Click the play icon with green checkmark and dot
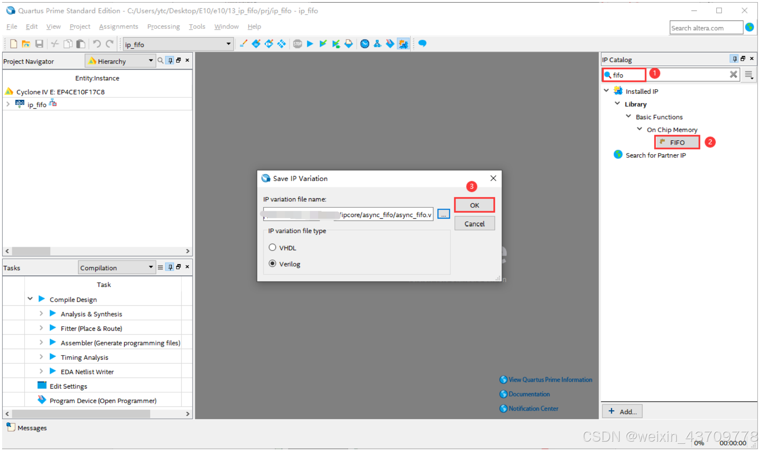Screen dimensions: 760x450 click(x=336, y=43)
